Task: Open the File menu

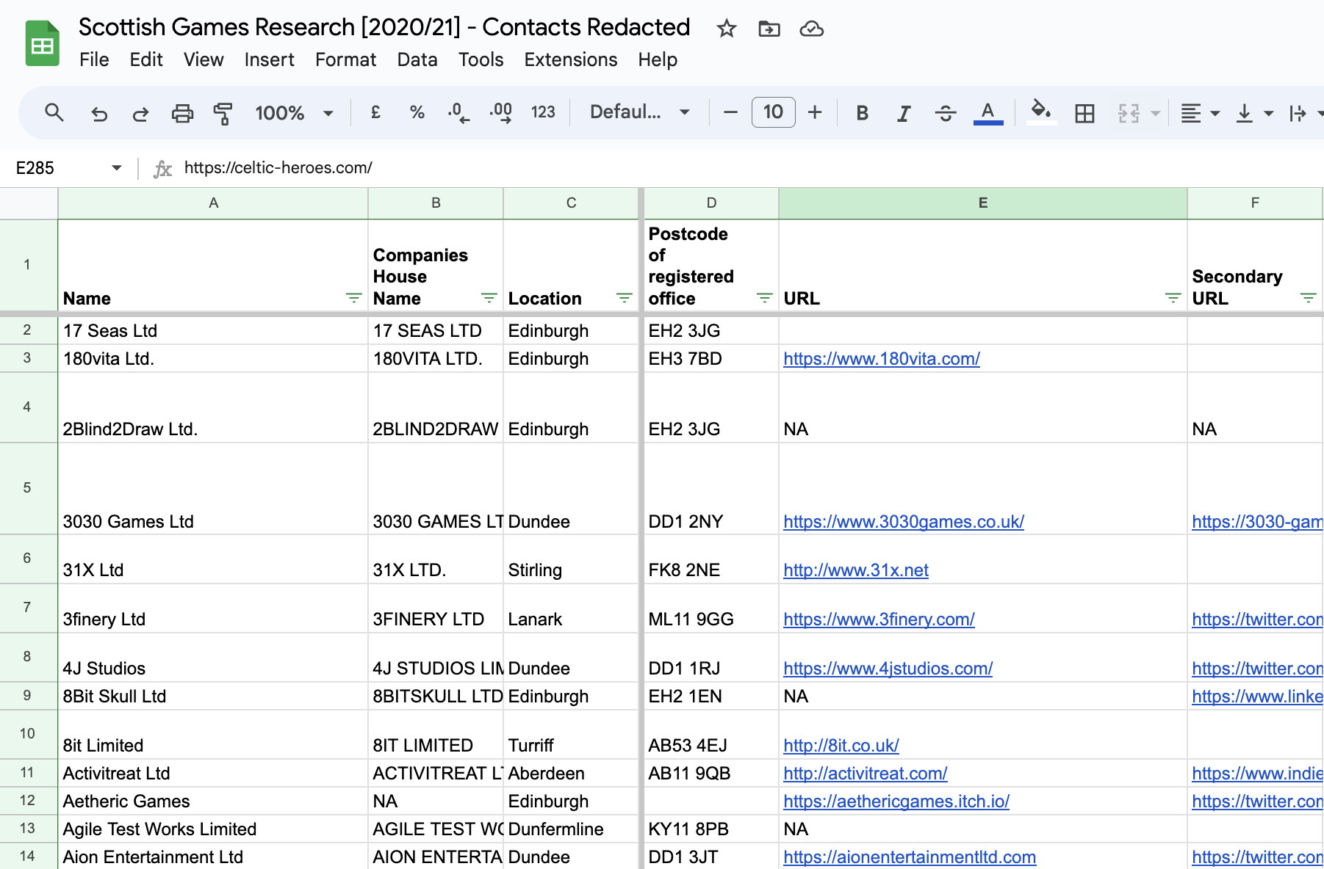Action: pos(94,59)
